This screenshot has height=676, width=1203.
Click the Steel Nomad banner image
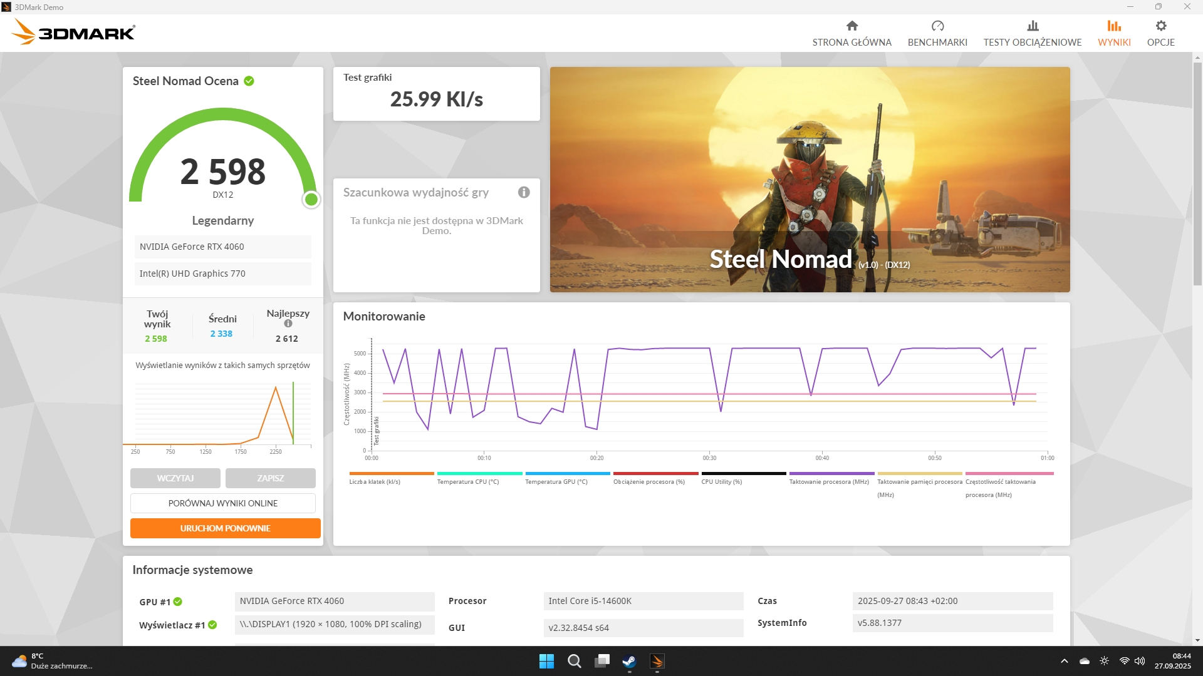(x=810, y=180)
